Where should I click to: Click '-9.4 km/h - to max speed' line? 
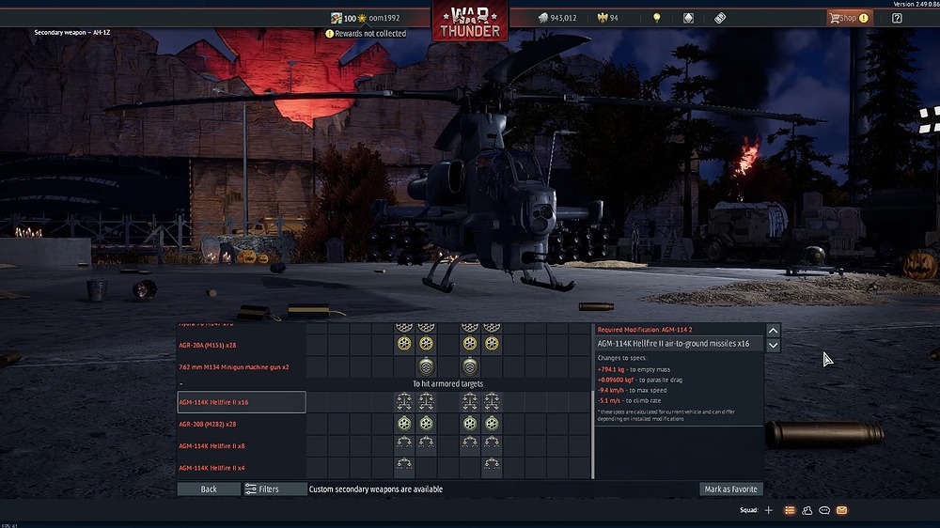[x=632, y=390]
